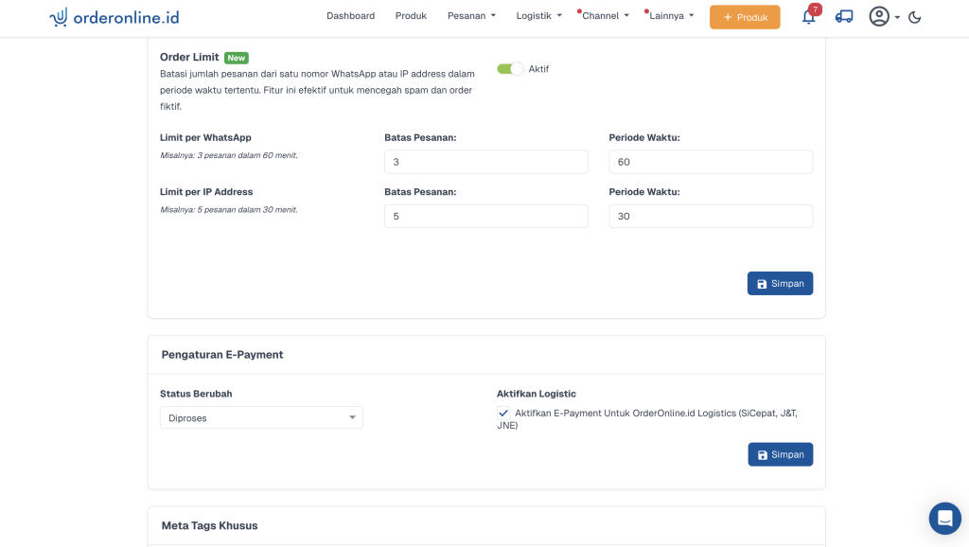Click the delivery truck icon

point(844,17)
